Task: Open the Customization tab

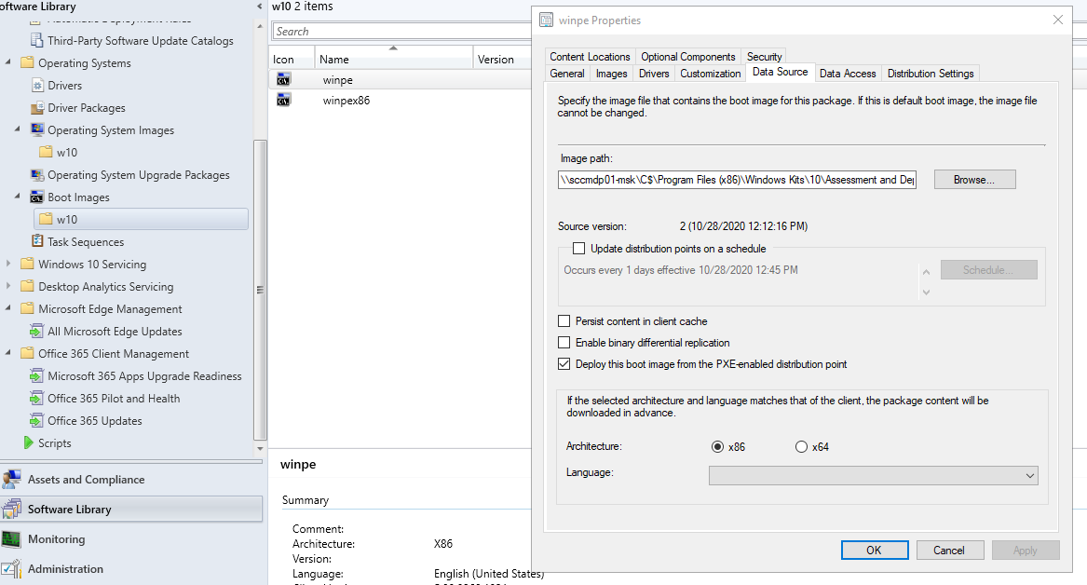Action: pyautogui.click(x=710, y=74)
